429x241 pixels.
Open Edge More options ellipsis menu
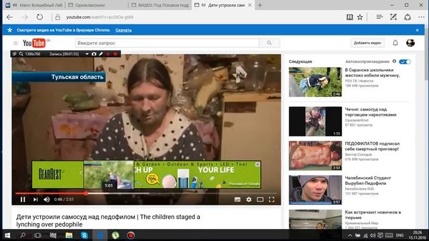click(x=422, y=17)
